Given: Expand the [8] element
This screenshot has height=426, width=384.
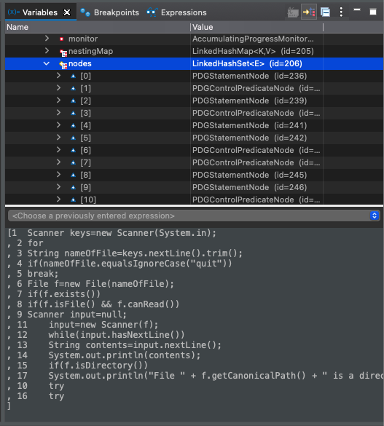Looking at the screenshot, I should point(58,175).
